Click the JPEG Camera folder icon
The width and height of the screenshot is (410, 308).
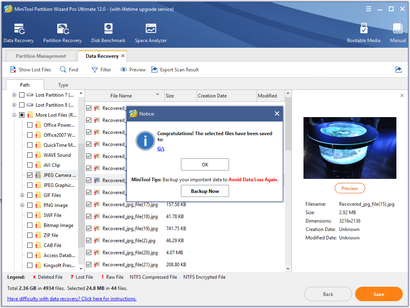[x=38, y=175]
